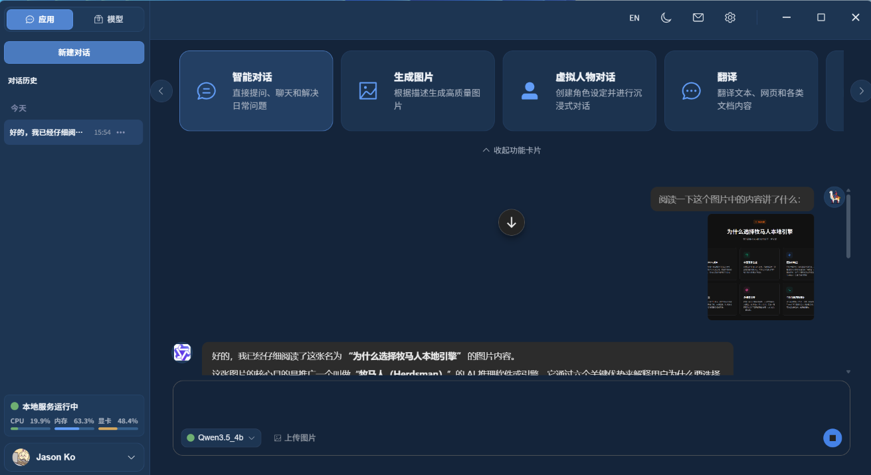This screenshot has height=475, width=871.
Task: Select the 虚拟人物对话 feature card
Action: (579, 91)
